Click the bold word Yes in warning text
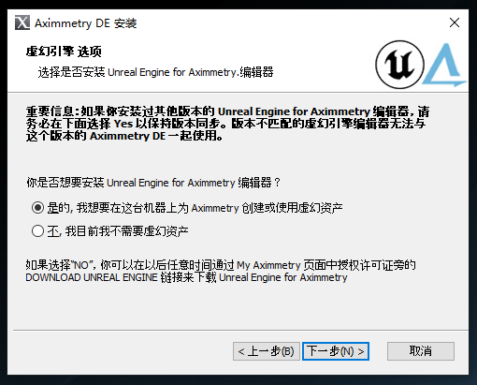The height and width of the screenshot is (385, 477). tap(123, 124)
